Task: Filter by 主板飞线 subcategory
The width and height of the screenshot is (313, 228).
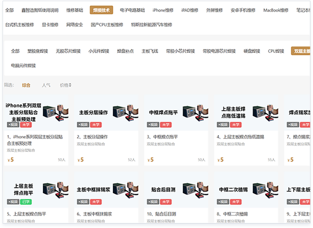Action: (150, 51)
